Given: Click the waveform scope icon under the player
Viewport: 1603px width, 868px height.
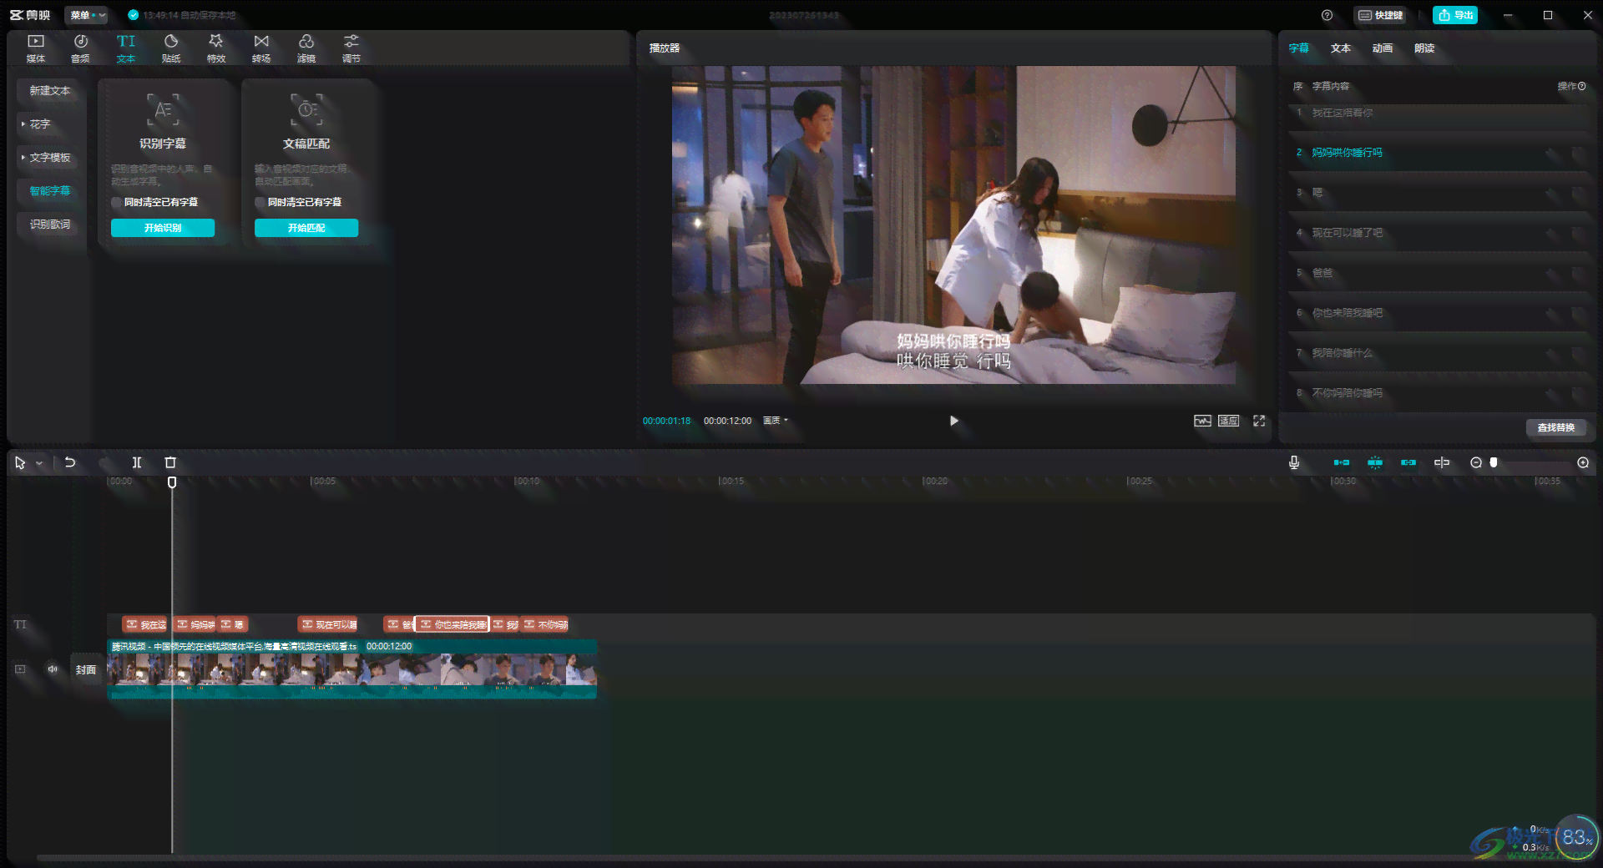Looking at the screenshot, I should pos(1202,421).
